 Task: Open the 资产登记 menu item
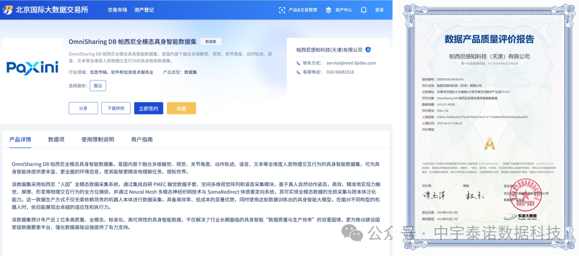(x=144, y=10)
